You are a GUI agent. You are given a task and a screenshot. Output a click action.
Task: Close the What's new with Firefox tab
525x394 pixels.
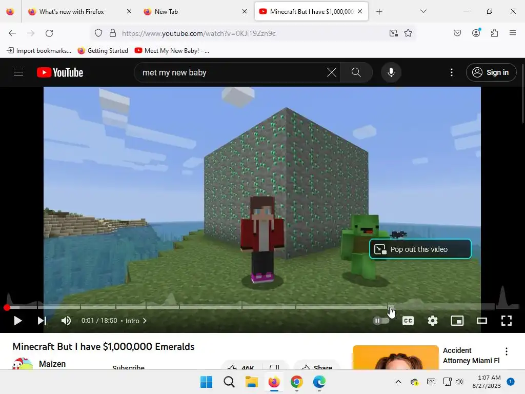129,11
